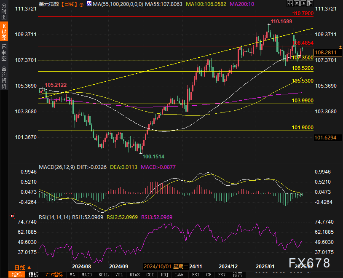Click the orange price alert tag 108.2811
Viewport: 343px width, 278px height.
click(326, 52)
